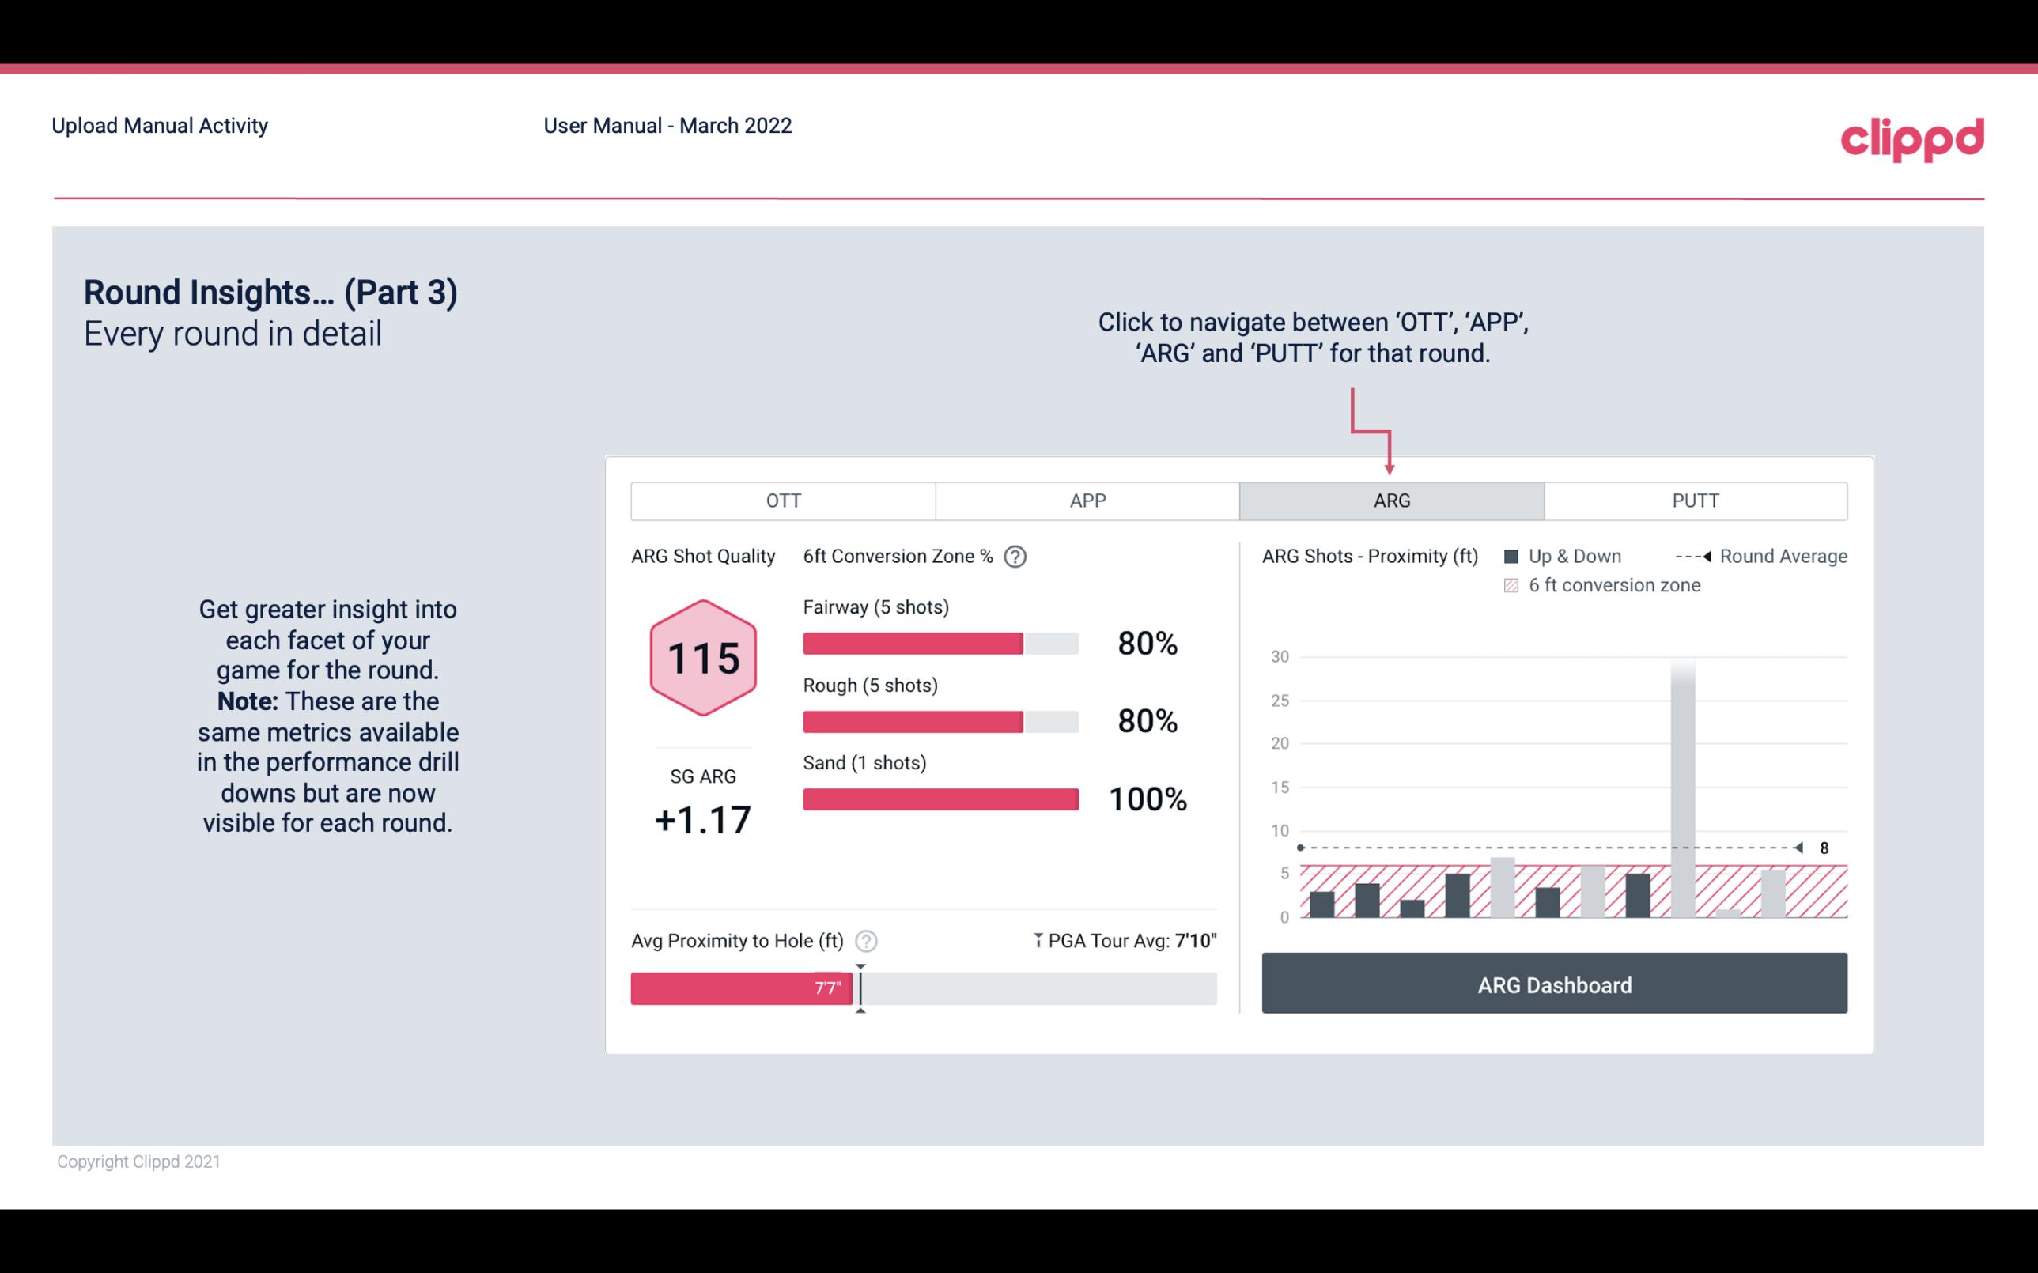Image resolution: width=2038 pixels, height=1273 pixels.
Task: Click the Sand shots 100% bar
Action: [939, 798]
